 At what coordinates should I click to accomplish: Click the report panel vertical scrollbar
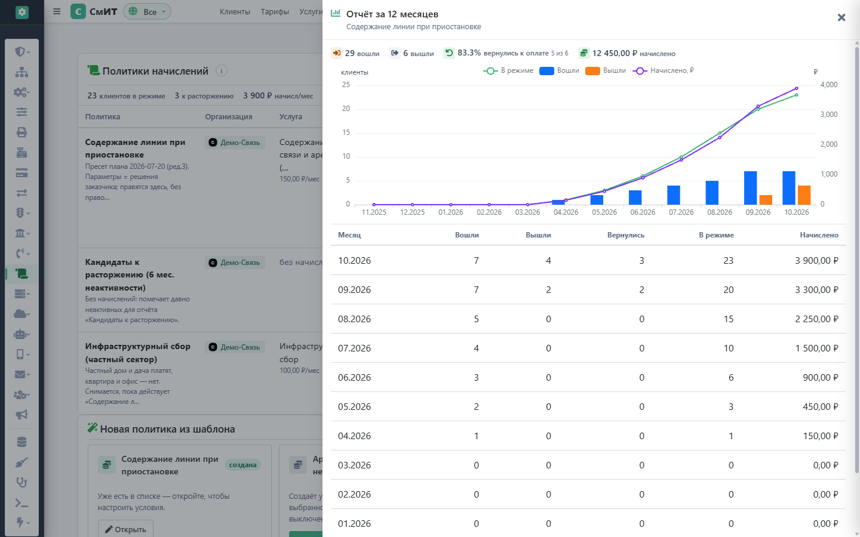click(x=857, y=260)
